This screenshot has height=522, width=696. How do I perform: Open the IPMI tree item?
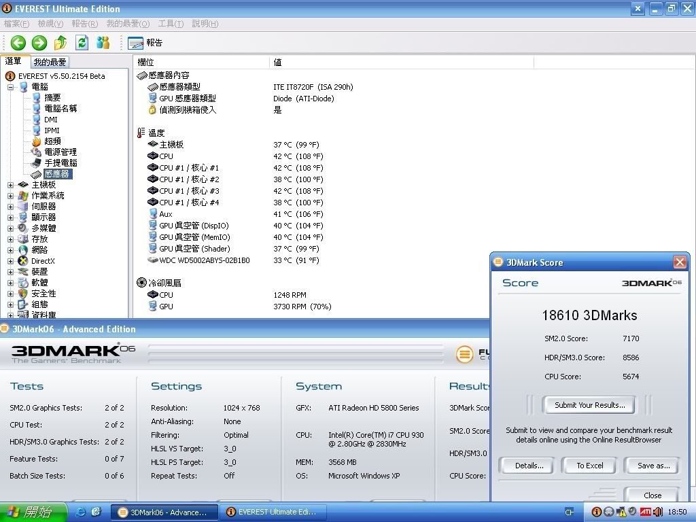tap(52, 130)
